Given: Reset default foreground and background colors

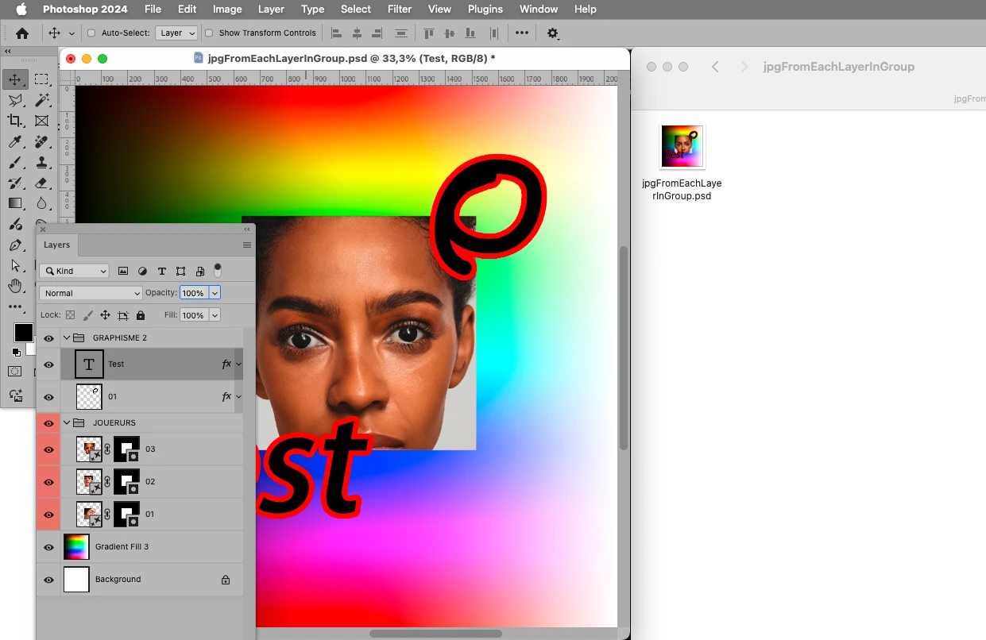Looking at the screenshot, I should point(16,352).
